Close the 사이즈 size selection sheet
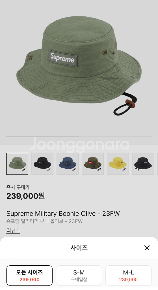The image size is (158, 290). click(147, 248)
